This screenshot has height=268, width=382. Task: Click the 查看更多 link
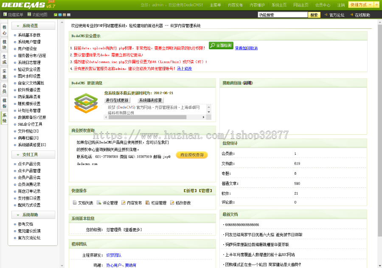coord(132,229)
